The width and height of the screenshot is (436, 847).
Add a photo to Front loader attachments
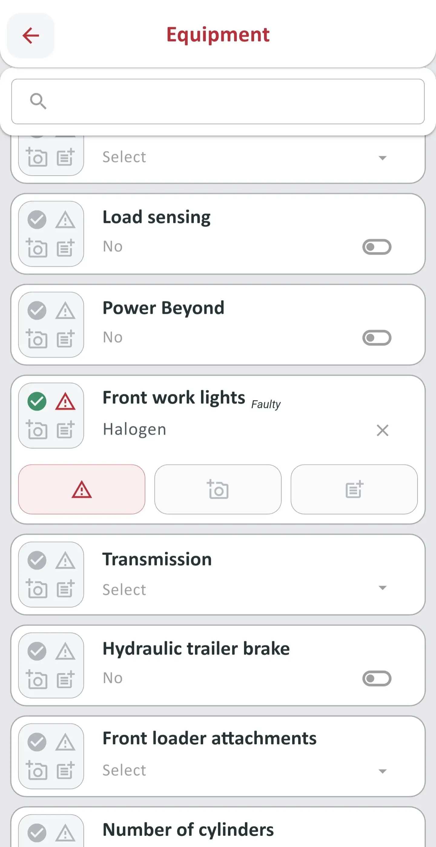click(37, 770)
